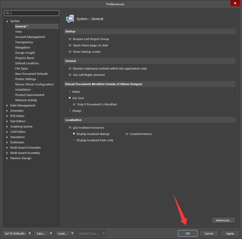The width and height of the screenshot is (242, 239).
Task: Open File Types page
Action: 22,69
